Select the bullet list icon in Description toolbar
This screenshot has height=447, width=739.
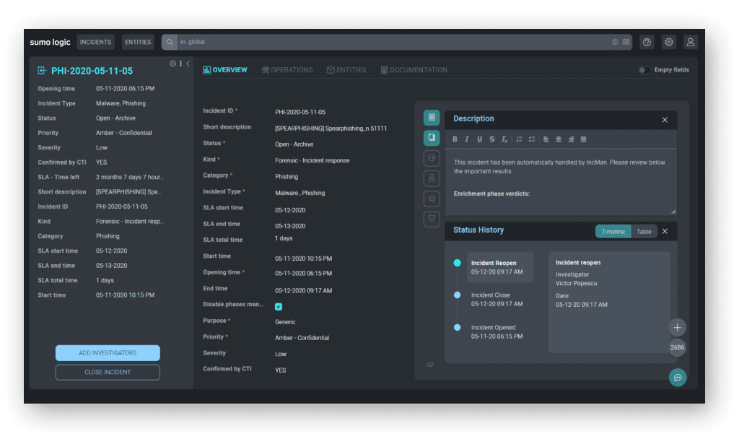tap(532, 139)
